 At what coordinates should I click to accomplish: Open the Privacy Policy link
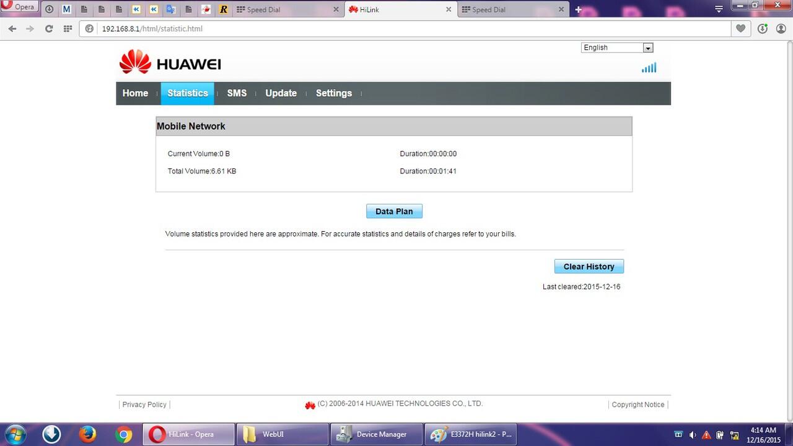tap(144, 404)
